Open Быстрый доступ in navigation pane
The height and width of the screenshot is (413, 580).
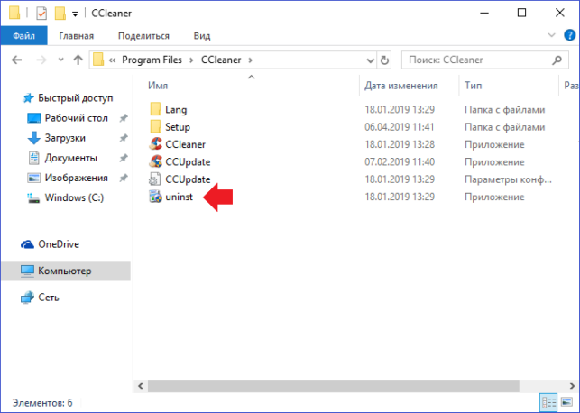click(76, 98)
